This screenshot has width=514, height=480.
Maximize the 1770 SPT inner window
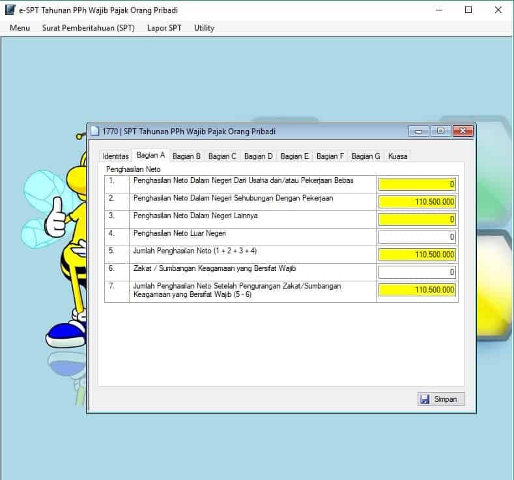pyautogui.click(x=440, y=131)
